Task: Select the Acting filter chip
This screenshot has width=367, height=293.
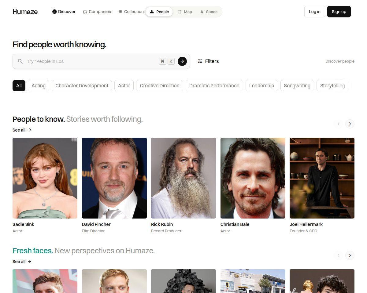Action: [39, 85]
